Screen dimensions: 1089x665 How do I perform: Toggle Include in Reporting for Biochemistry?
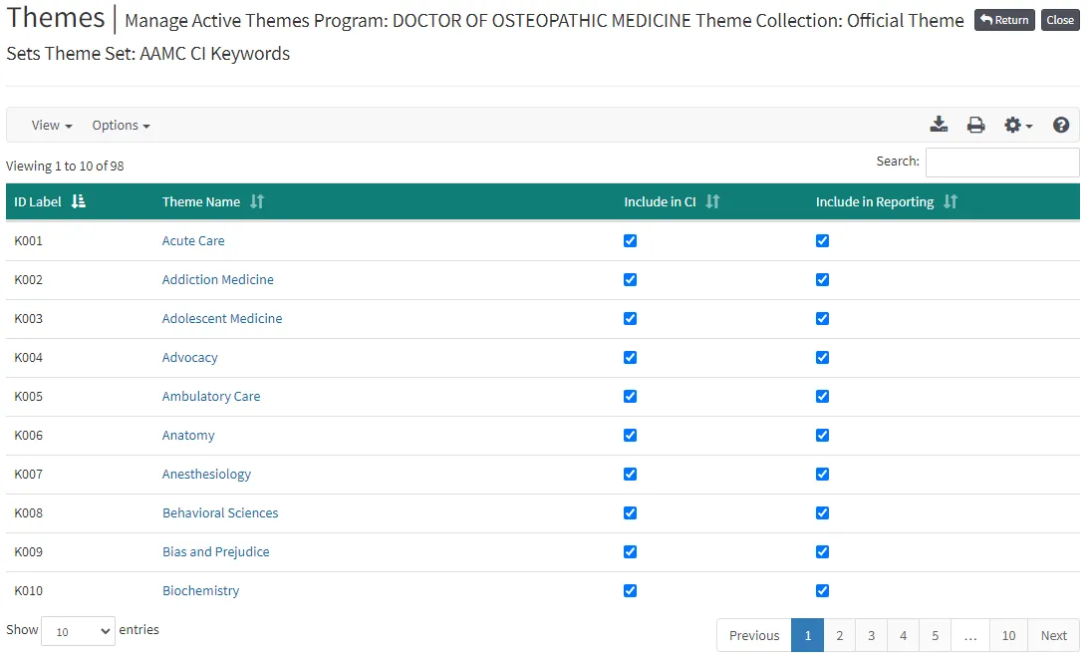coord(822,590)
